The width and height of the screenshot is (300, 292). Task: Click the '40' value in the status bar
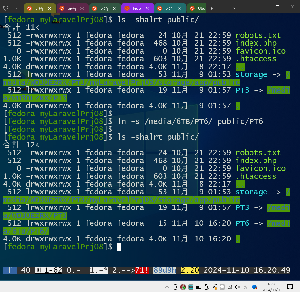tap(26, 270)
